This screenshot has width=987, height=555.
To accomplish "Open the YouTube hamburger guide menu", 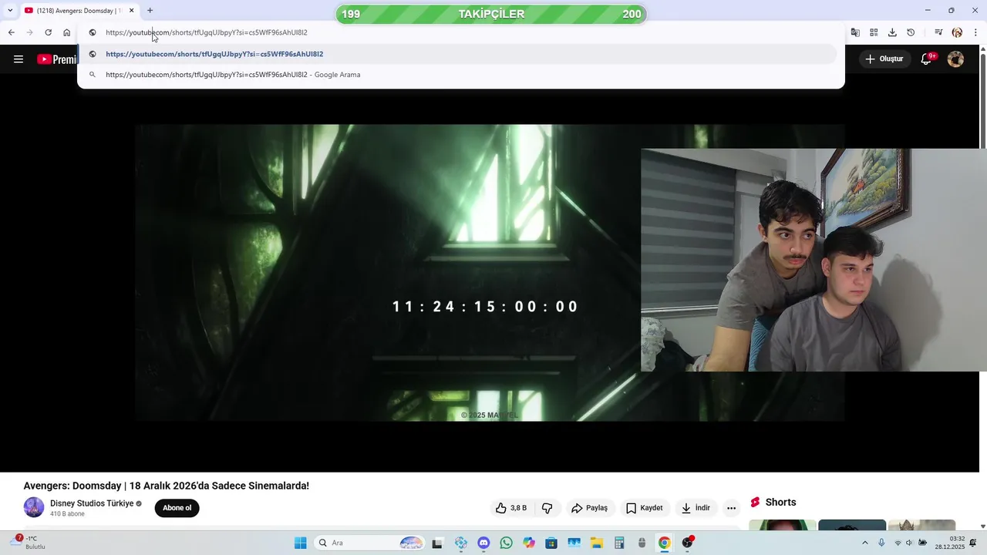I will [19, 59].
